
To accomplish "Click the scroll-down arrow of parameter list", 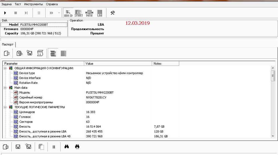I will point(273,136).
